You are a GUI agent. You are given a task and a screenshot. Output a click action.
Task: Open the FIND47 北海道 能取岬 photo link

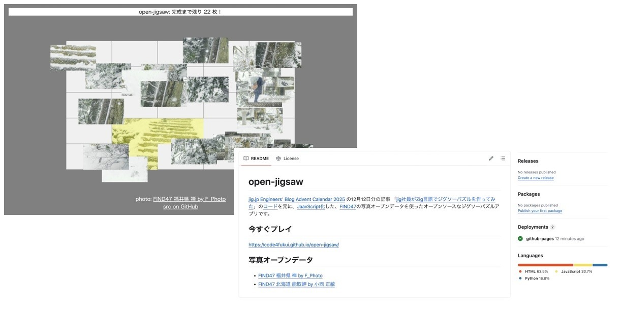[x=296, y=284]
